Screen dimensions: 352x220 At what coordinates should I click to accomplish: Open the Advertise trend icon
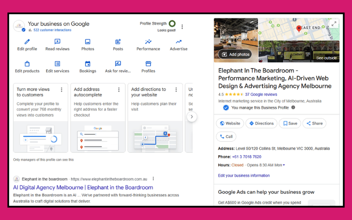click(x=179, y=41)
